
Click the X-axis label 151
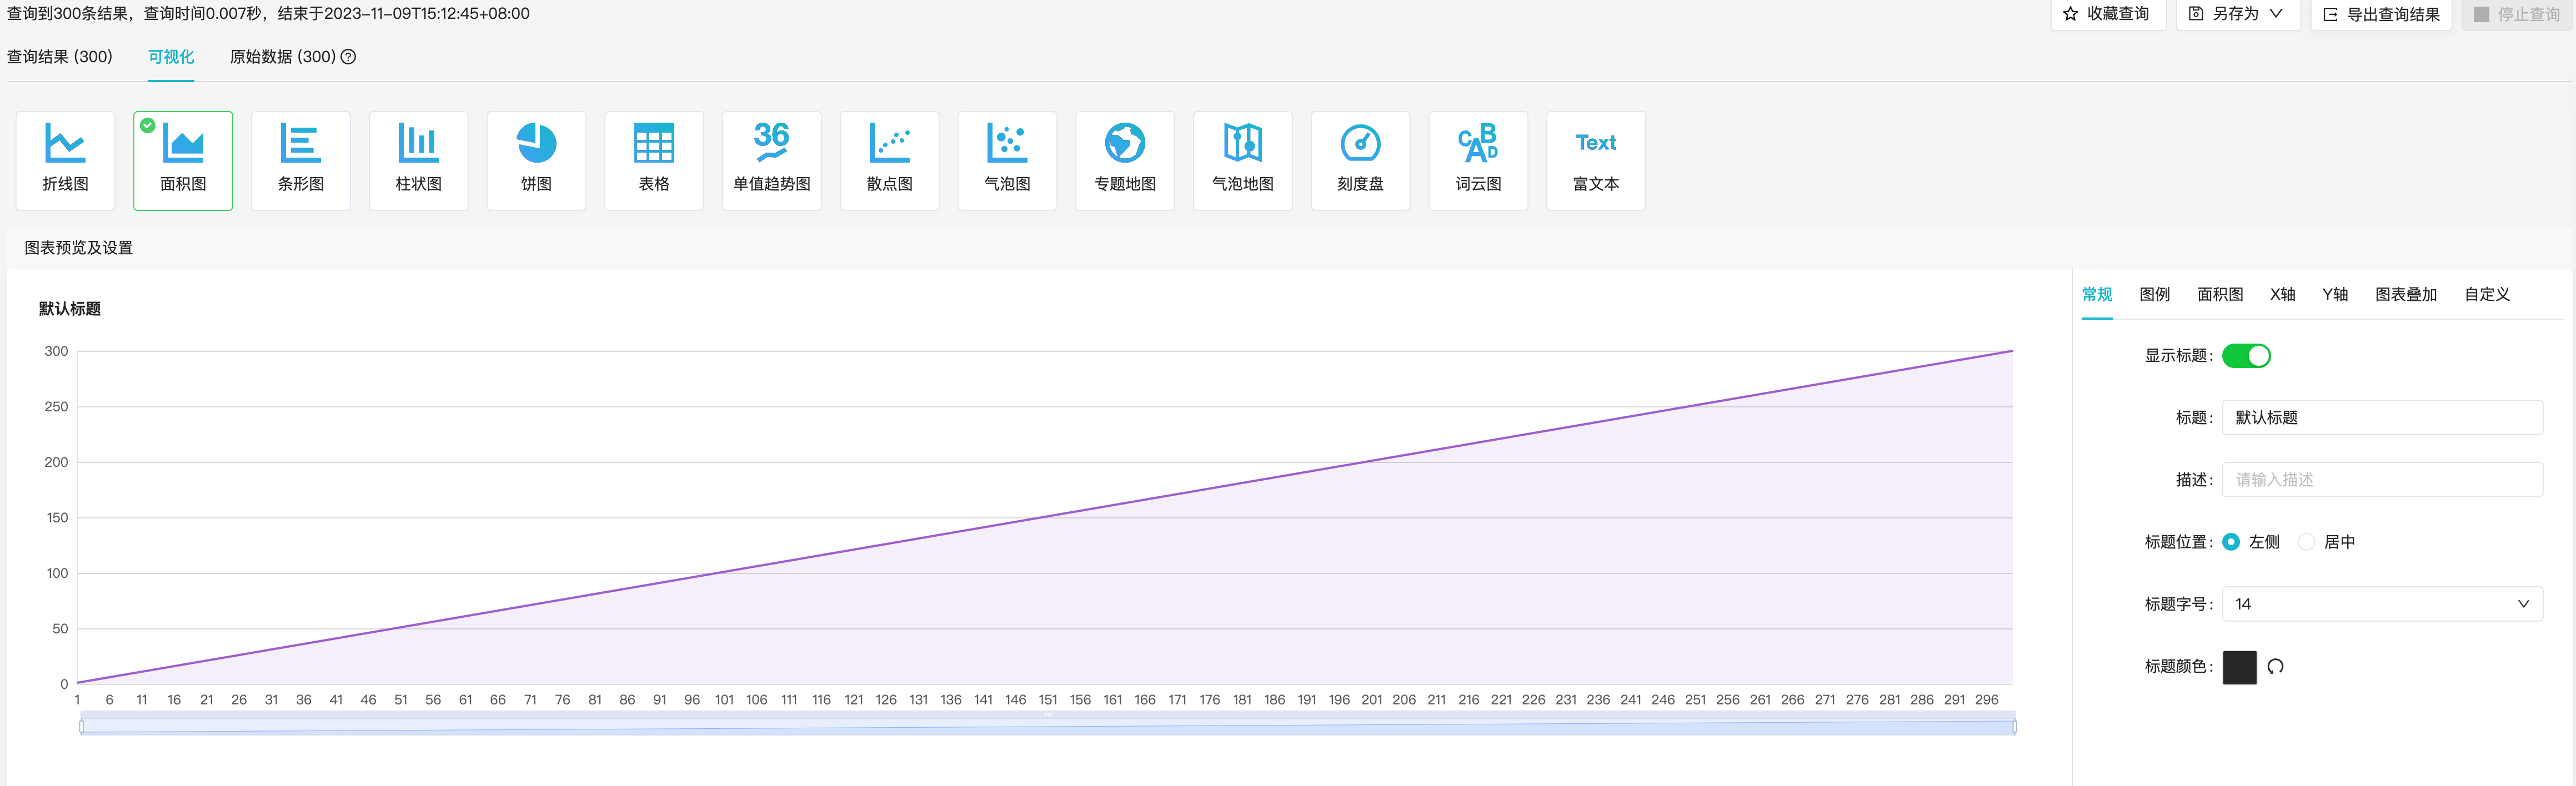point(1047,700)
